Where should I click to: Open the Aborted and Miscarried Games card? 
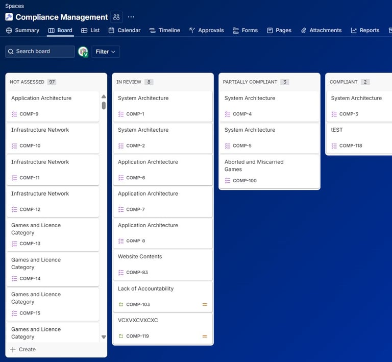point(269,172)
